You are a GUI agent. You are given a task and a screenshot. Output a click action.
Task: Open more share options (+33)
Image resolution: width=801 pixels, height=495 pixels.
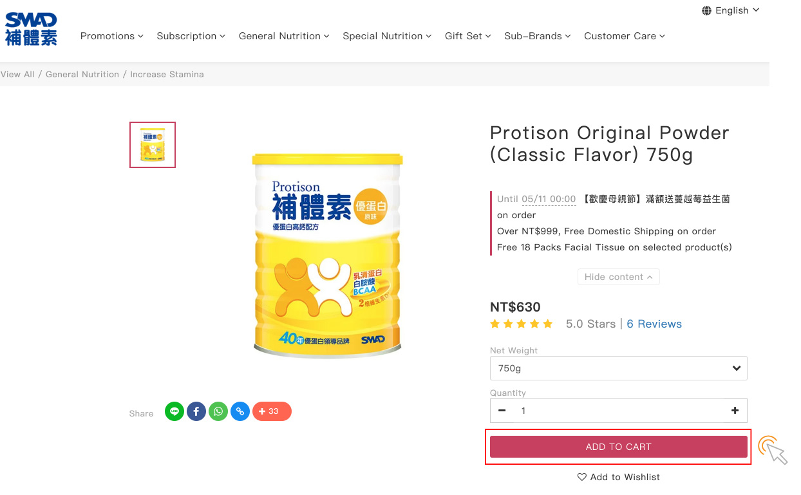pos(272,411)
